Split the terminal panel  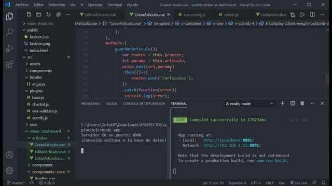[x=293, y=103]
